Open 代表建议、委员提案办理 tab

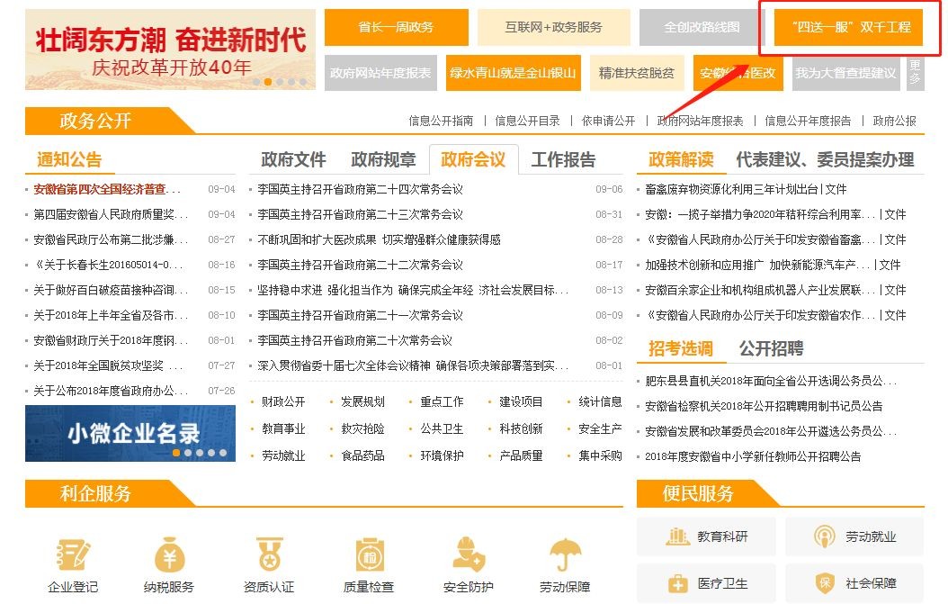point(825,160)
